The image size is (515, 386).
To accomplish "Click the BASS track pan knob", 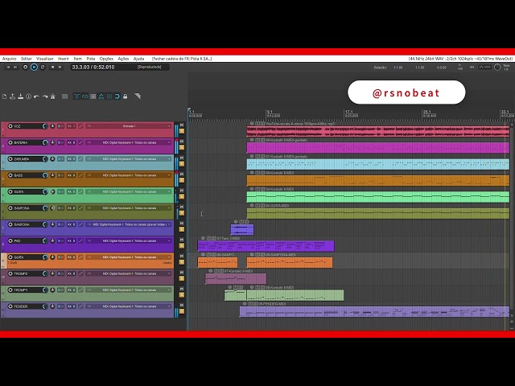I will 52,175.
